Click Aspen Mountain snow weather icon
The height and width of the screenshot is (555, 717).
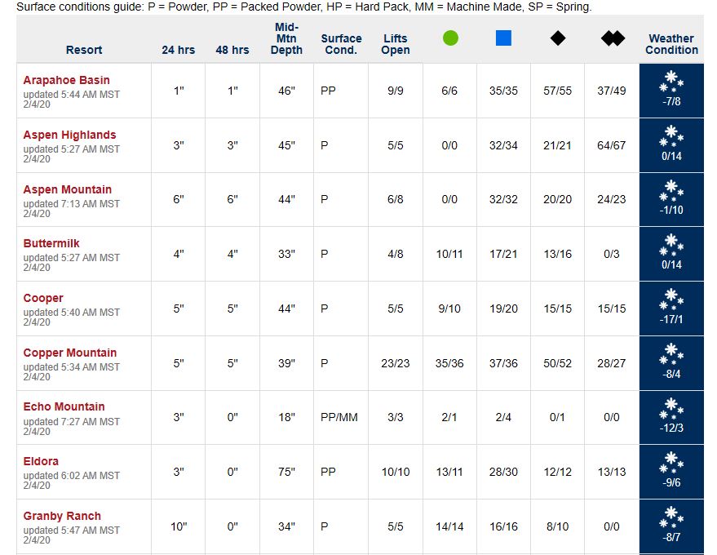click(671, 189)
